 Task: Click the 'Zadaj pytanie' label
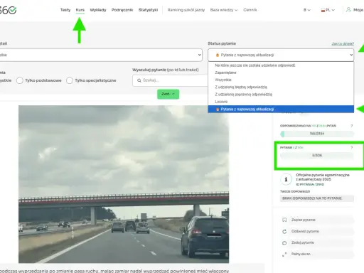303,242
